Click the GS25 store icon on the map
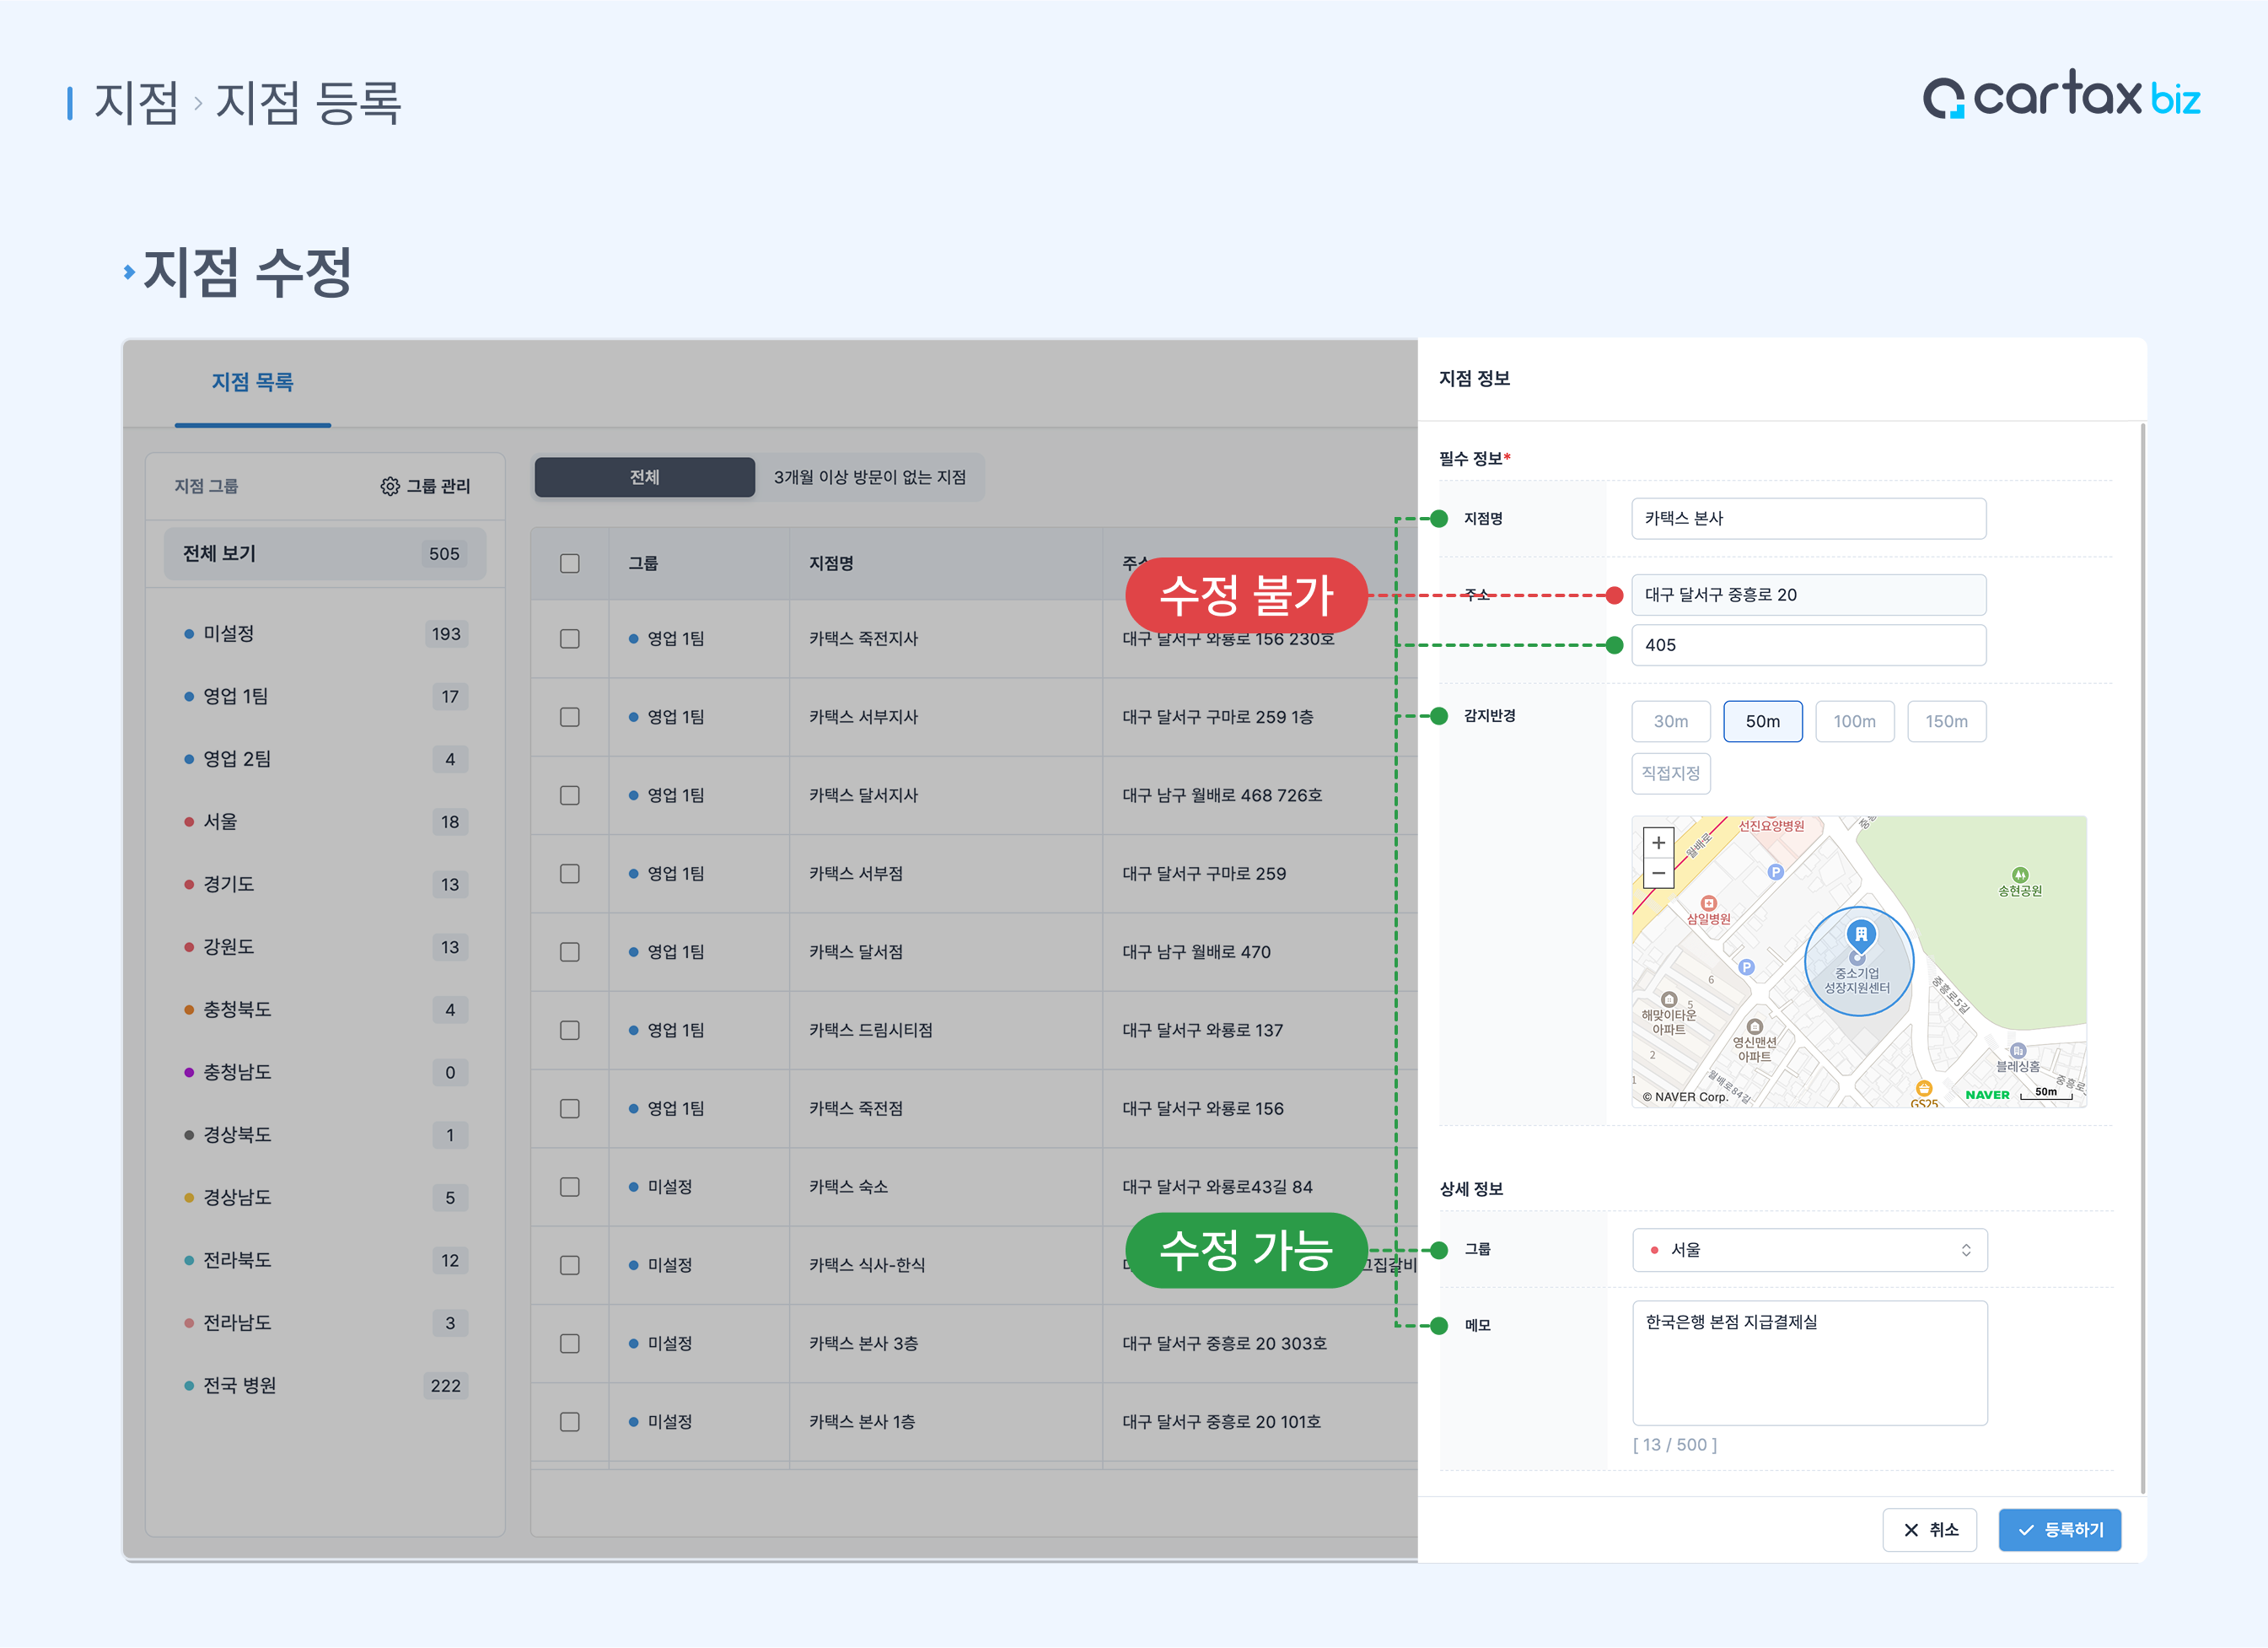The height and width of the screenshot is (1648, 2268). coord(1923,1089)
